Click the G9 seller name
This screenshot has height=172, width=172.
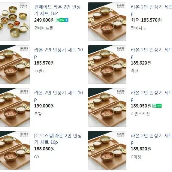(x=36, y=157)
